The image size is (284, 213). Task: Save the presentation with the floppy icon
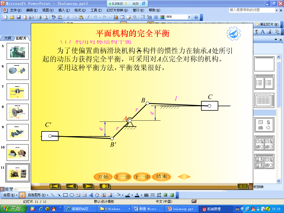[x=19, y=17]
